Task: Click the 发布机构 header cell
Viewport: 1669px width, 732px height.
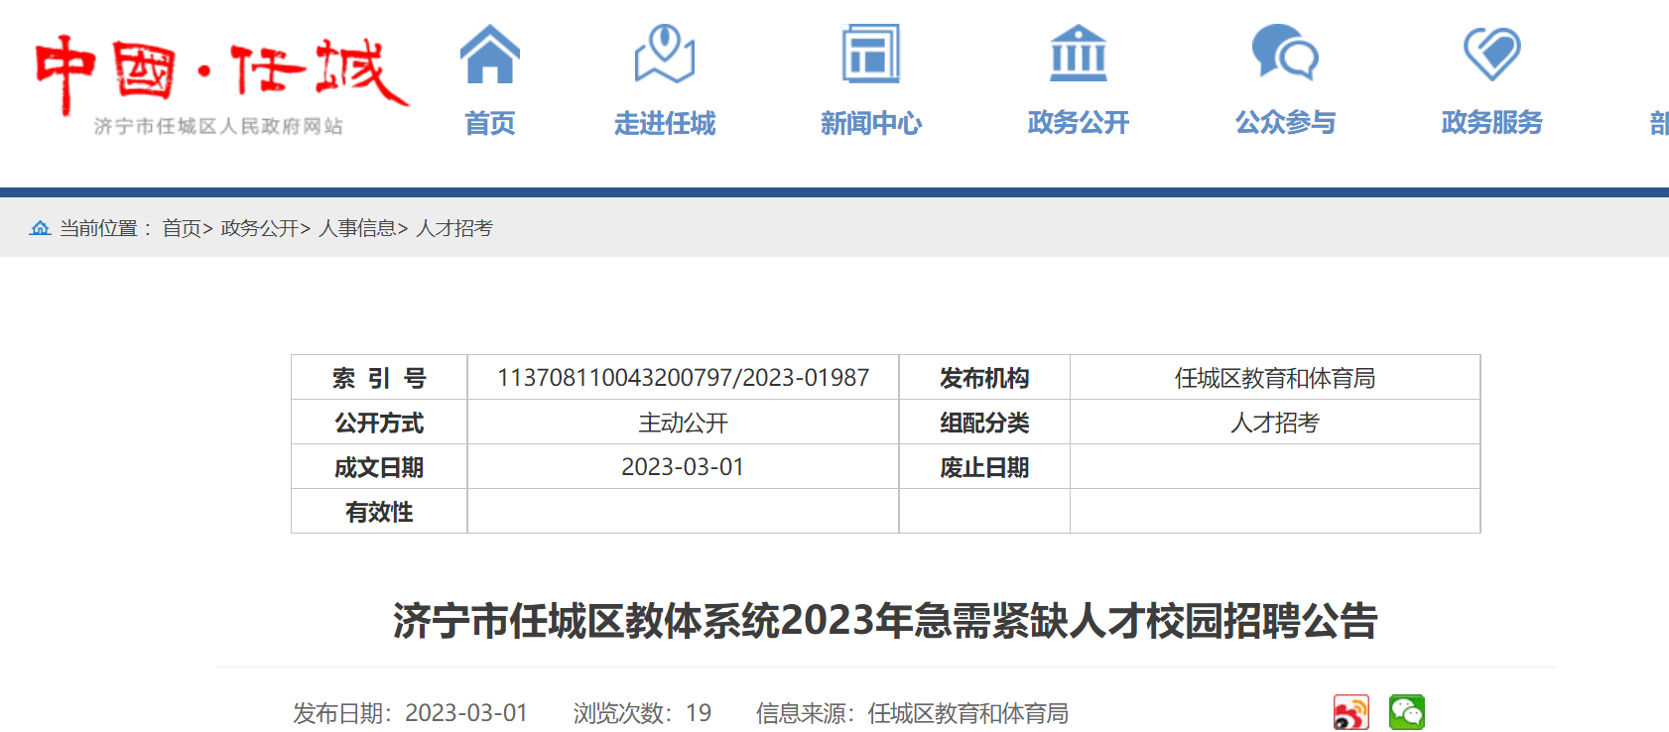Action: pyautogui.click(x=984, y=378)
